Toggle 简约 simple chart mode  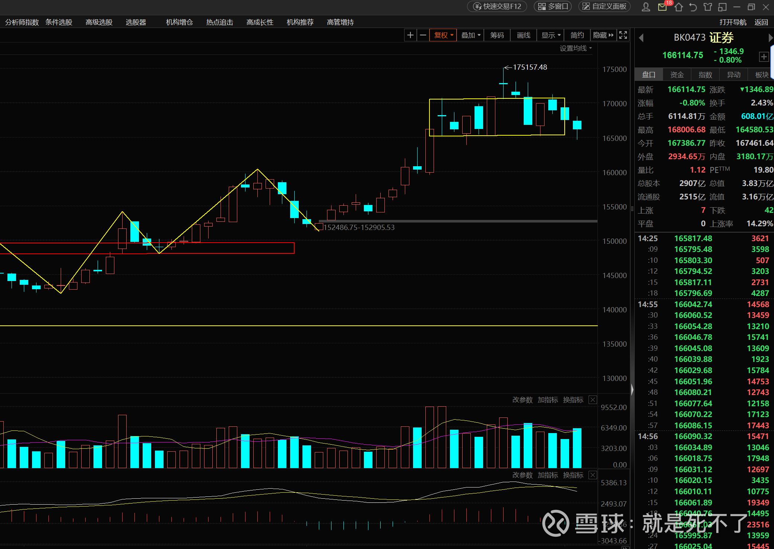(577, 35)
